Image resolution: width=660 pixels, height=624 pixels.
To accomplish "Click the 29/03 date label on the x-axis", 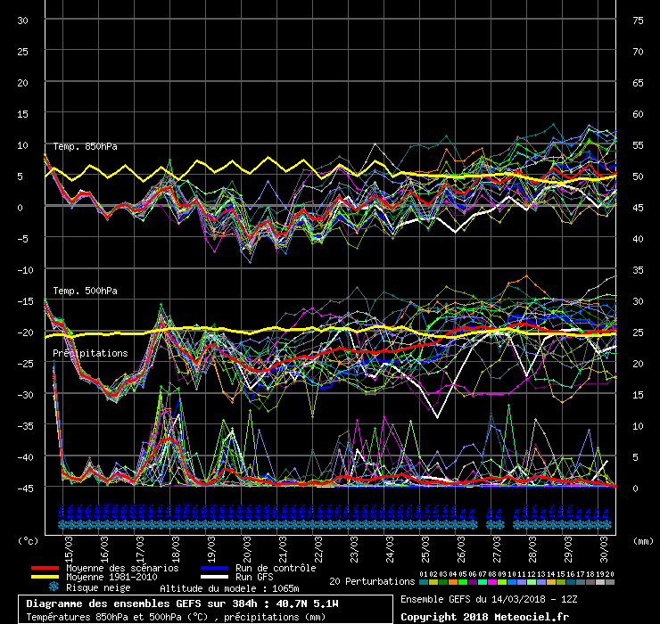I will [x=569, y=549].
